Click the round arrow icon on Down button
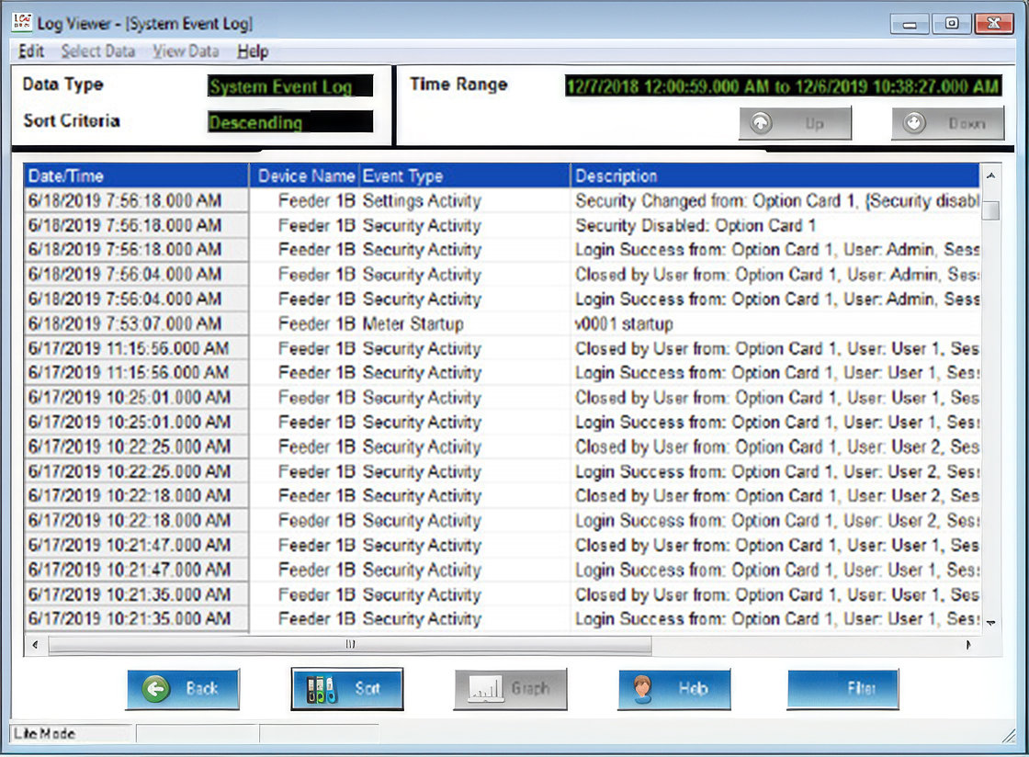Image resolution: width=1029 pixels, height=757 pixels. pyautogui.click(x=914, y=123)
